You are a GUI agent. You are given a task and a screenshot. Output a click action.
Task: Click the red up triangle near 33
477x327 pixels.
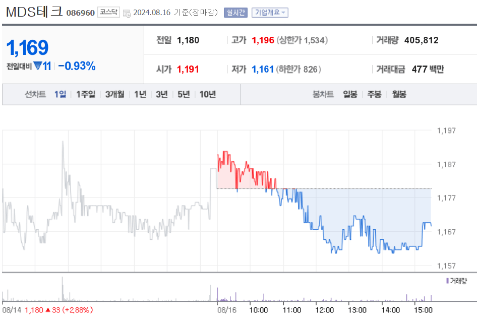pos(48,310)
